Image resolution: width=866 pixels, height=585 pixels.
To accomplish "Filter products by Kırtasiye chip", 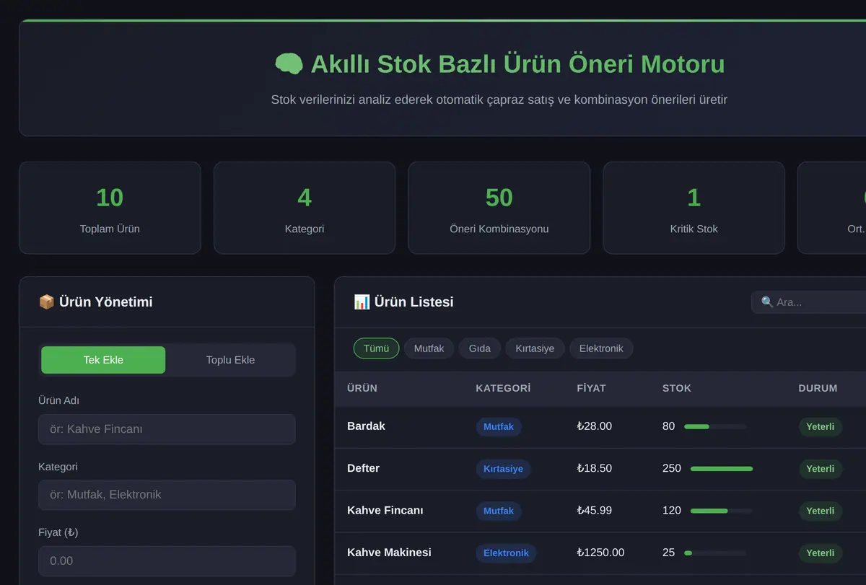I will coord(535,348).
